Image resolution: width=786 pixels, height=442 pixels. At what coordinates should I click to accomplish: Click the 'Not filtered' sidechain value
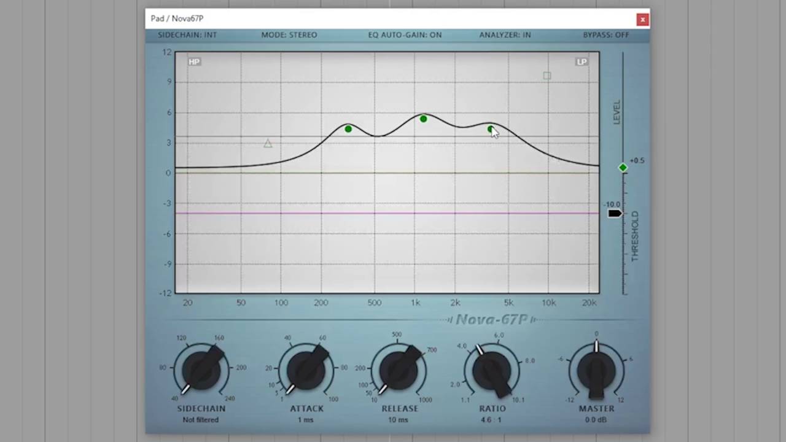pos(201,420)
